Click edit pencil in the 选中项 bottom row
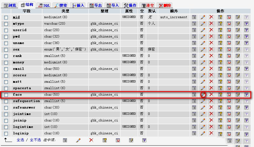Screen dimensions: 254x147 78,140
